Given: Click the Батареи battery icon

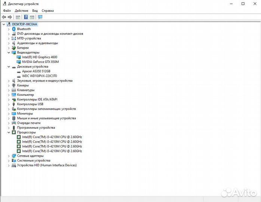Looking at the screenshot, I should [14, 48].
